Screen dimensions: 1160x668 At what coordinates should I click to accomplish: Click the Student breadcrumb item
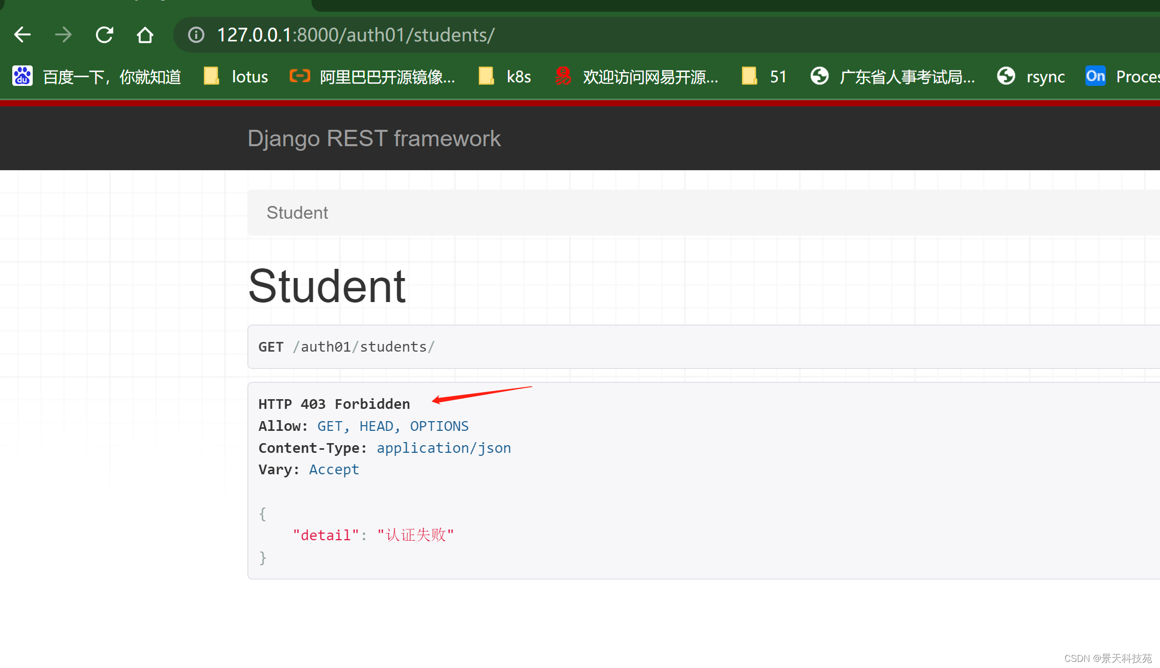(297, 213)
